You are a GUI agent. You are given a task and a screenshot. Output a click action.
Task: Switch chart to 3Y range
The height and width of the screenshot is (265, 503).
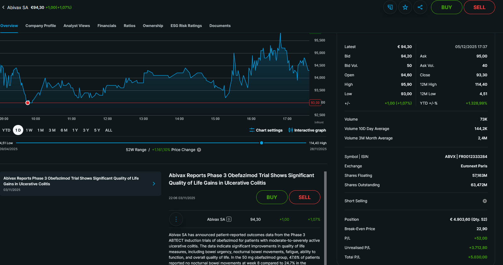pos(86,130)
